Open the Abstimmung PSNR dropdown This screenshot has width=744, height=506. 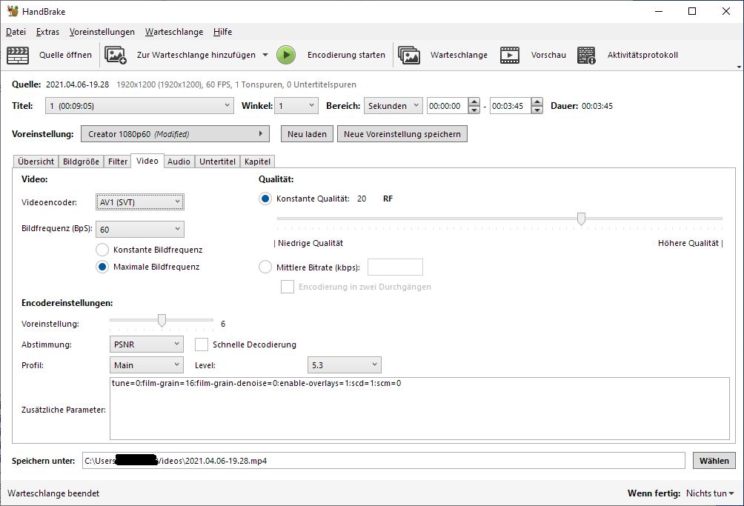click(x=146, y=344)
